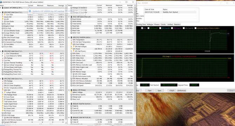Open the Cooling Fans tab in AIDA64
The width and height of the screenshot is (235, 126).
pyautogui.click(x=141, y=24)
